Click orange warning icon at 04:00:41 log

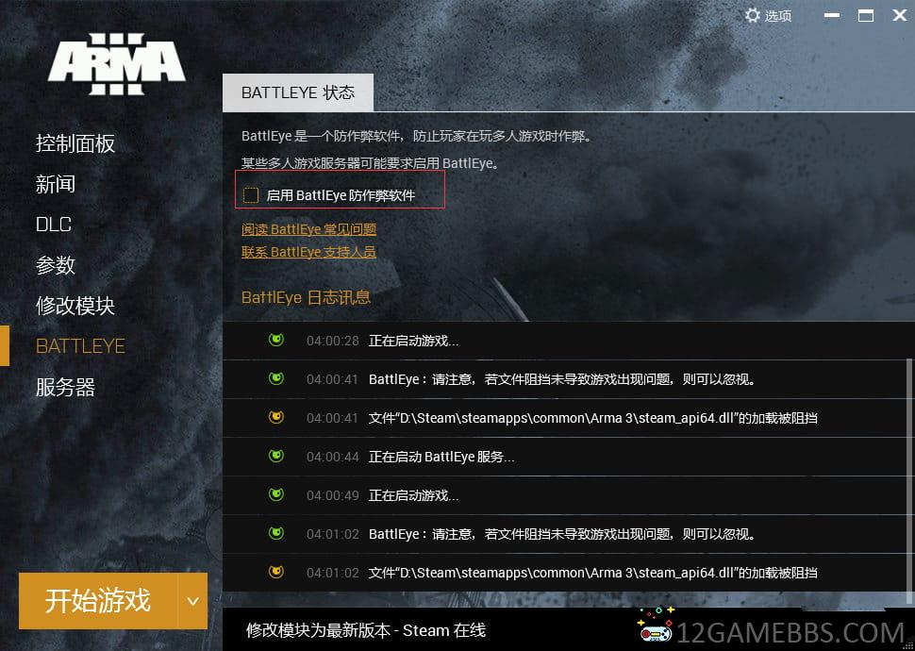point(276,418)
